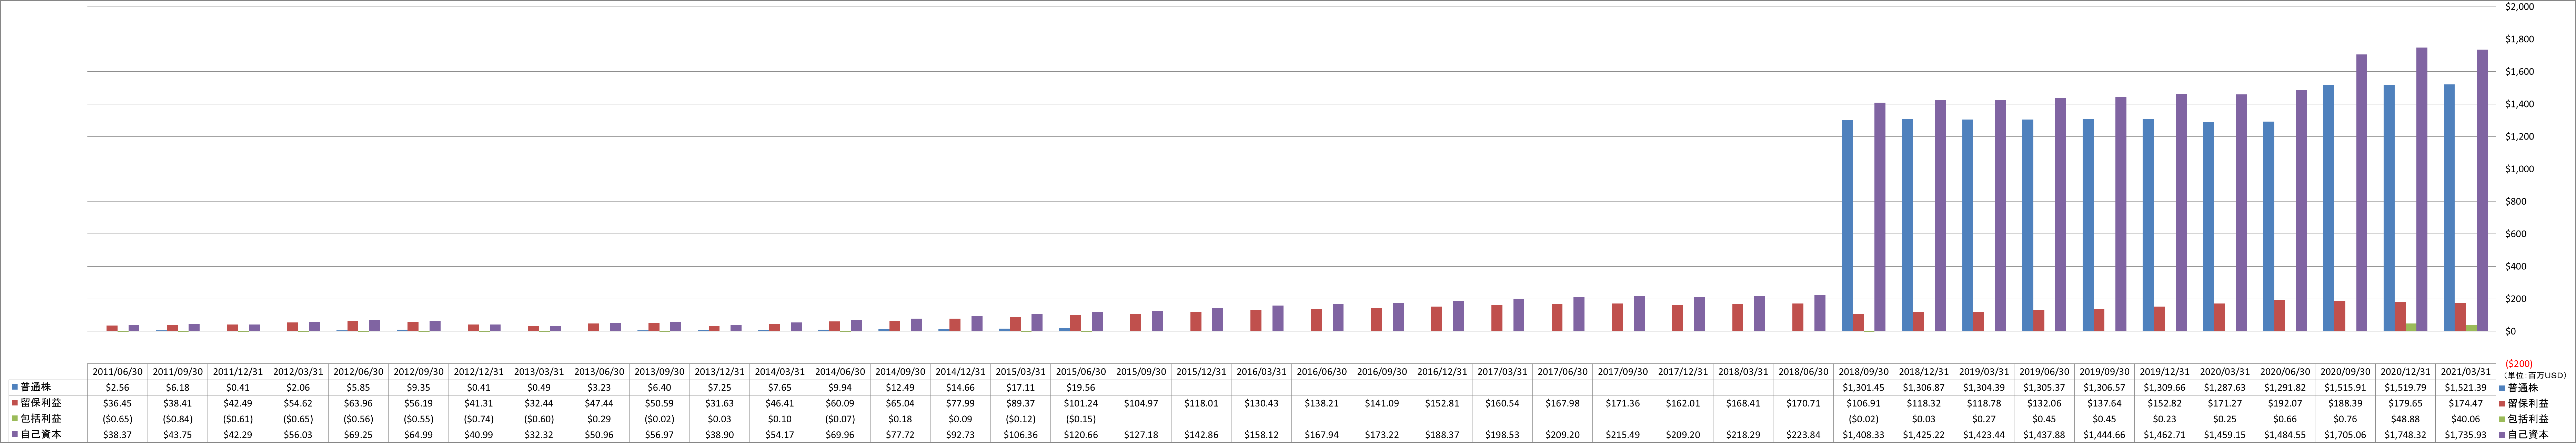Viewport: 2576px width, 443px height.
Task: Select the cell showing $92.73
Action: 960,435
